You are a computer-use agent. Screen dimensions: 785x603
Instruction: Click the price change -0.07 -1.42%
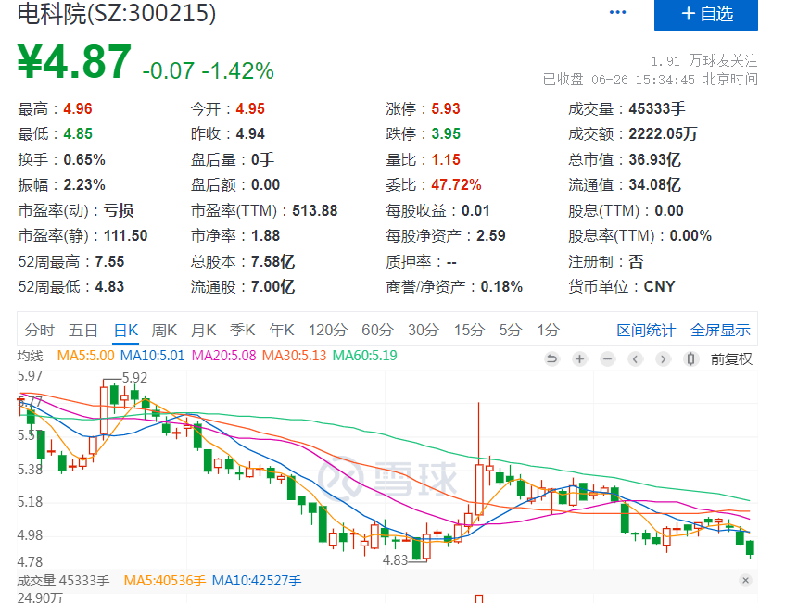pyautogui.click(x=209, y=70)
